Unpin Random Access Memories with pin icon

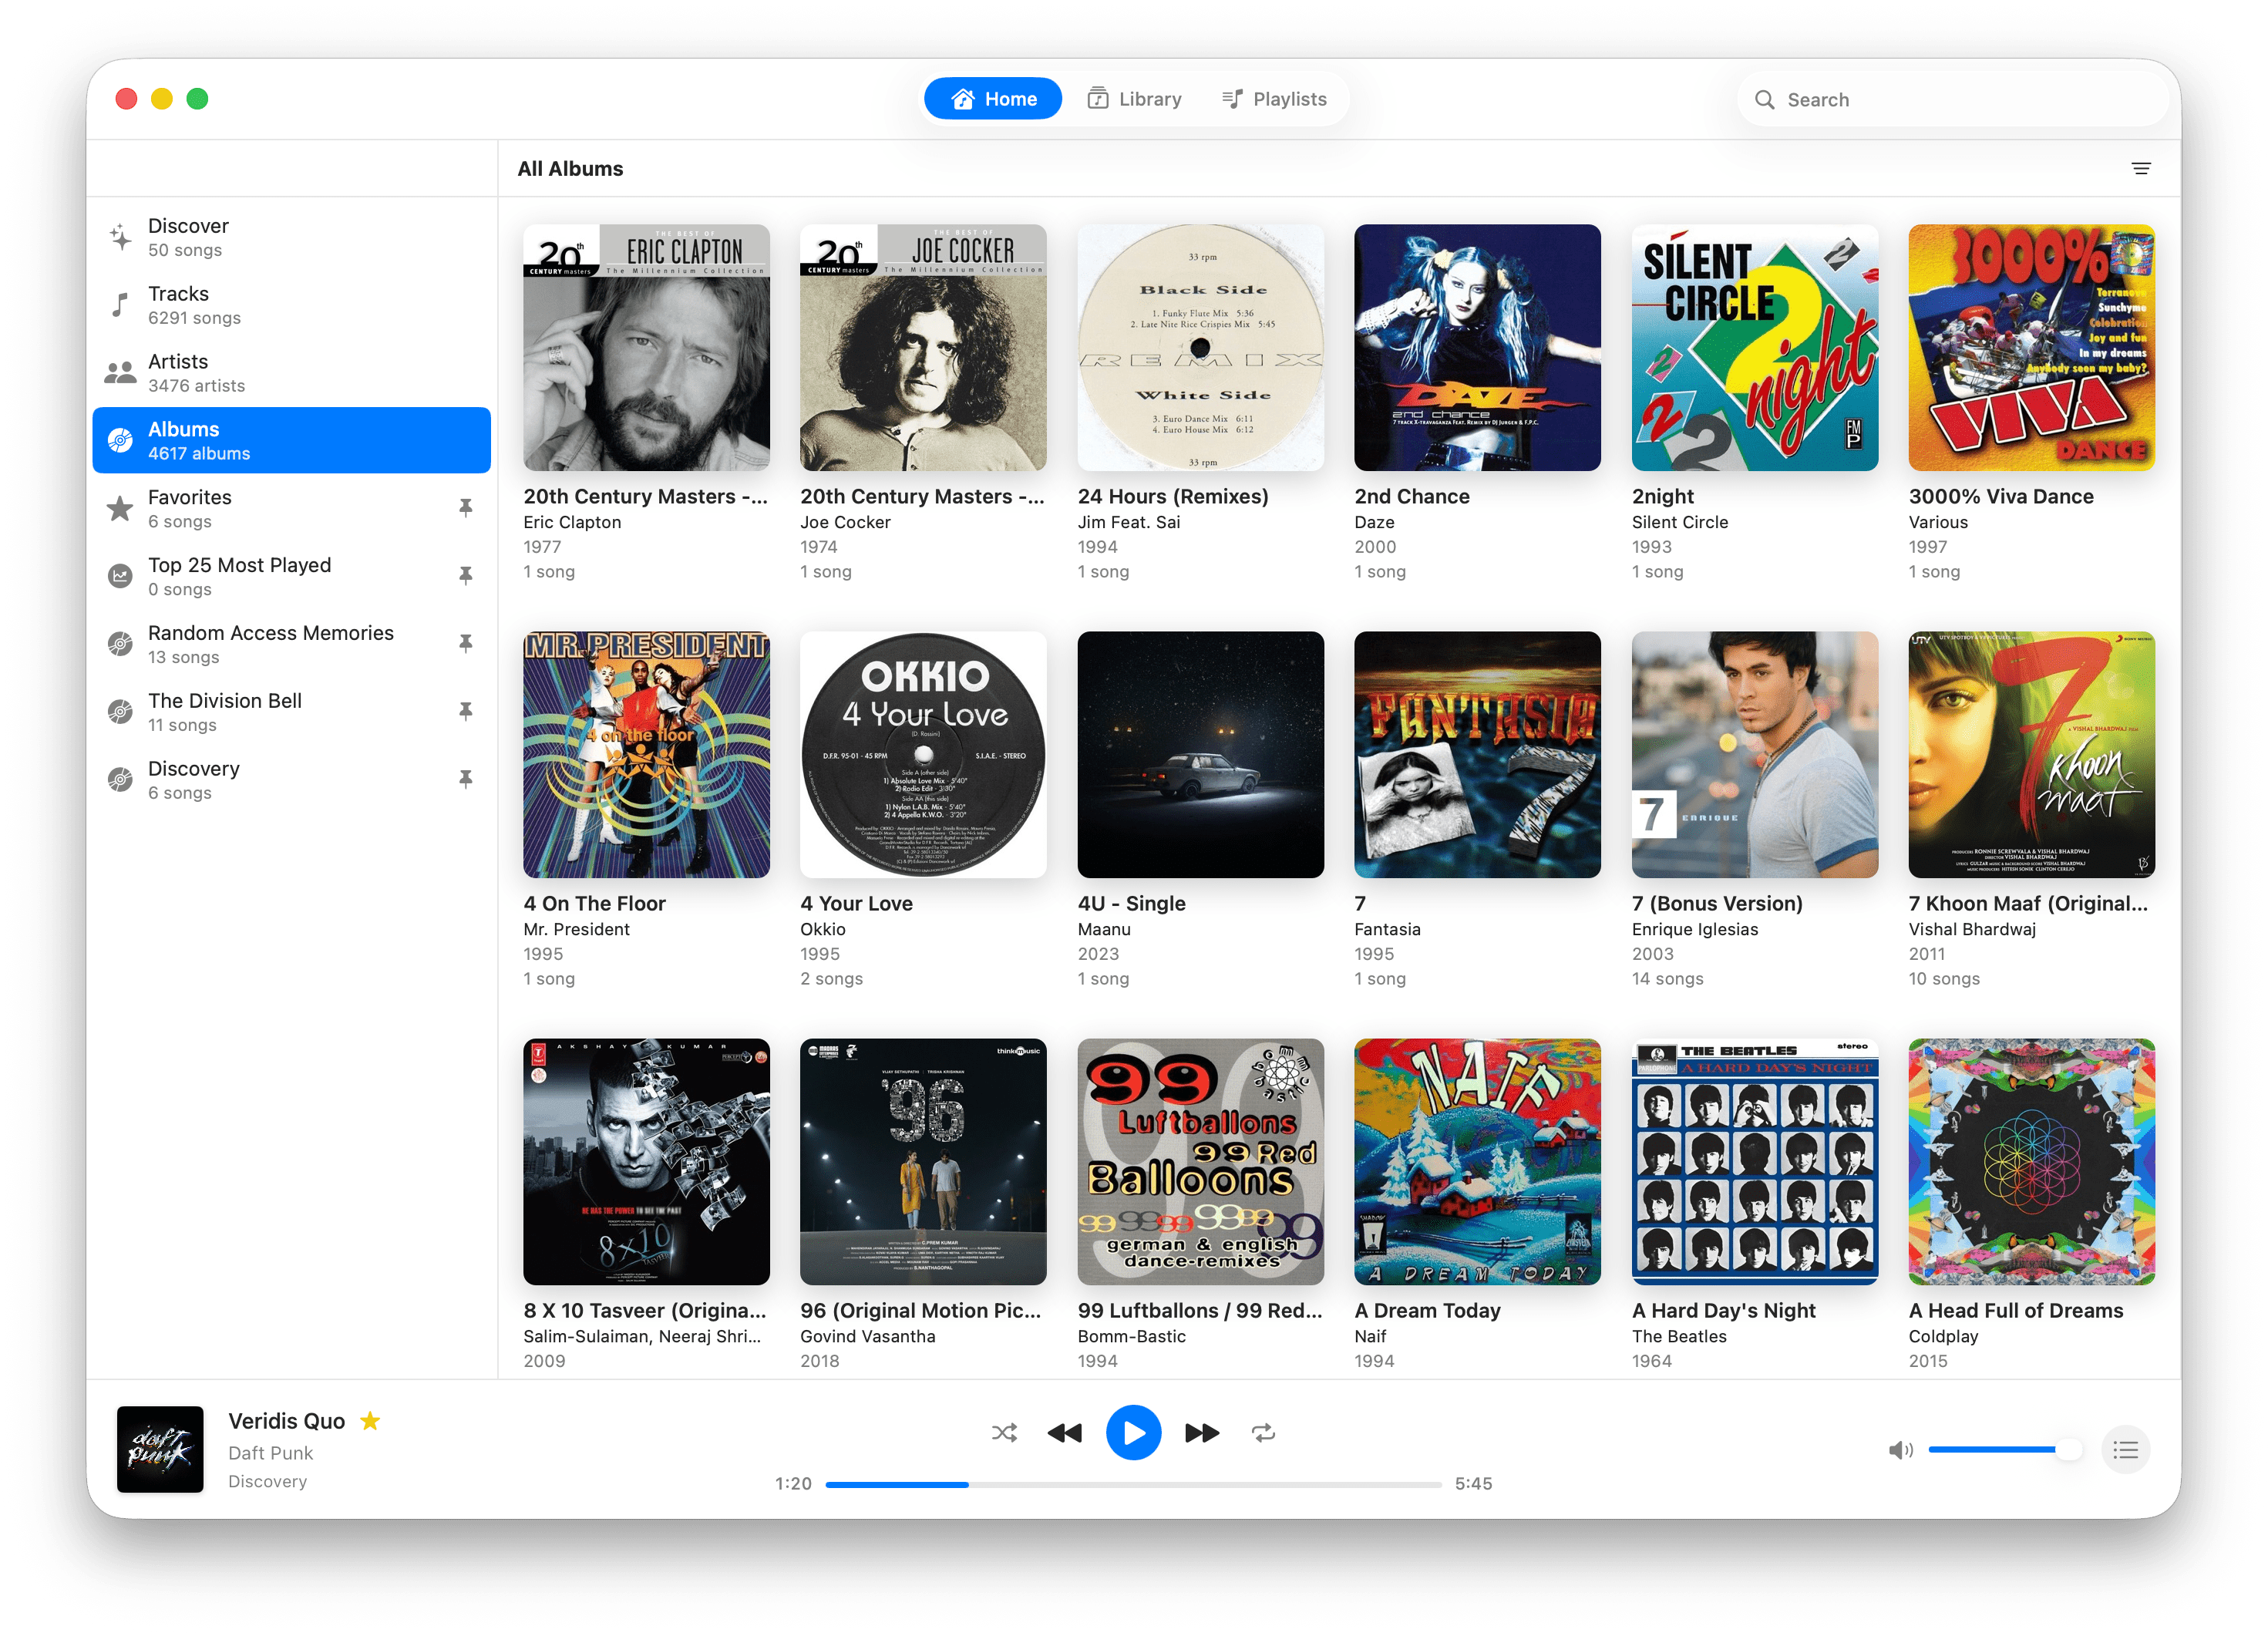point(465,644)
